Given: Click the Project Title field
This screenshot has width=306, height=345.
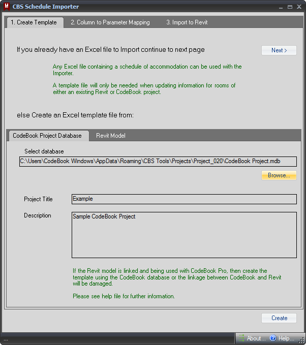Looking at the screenshot, I should pyautogui.click(x=184, y=199).
